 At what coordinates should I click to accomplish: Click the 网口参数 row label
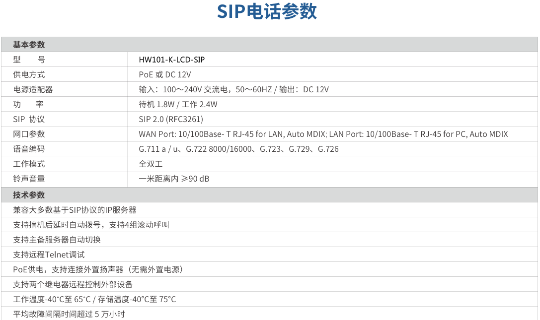pyautogui.click(x=29, y=134)
